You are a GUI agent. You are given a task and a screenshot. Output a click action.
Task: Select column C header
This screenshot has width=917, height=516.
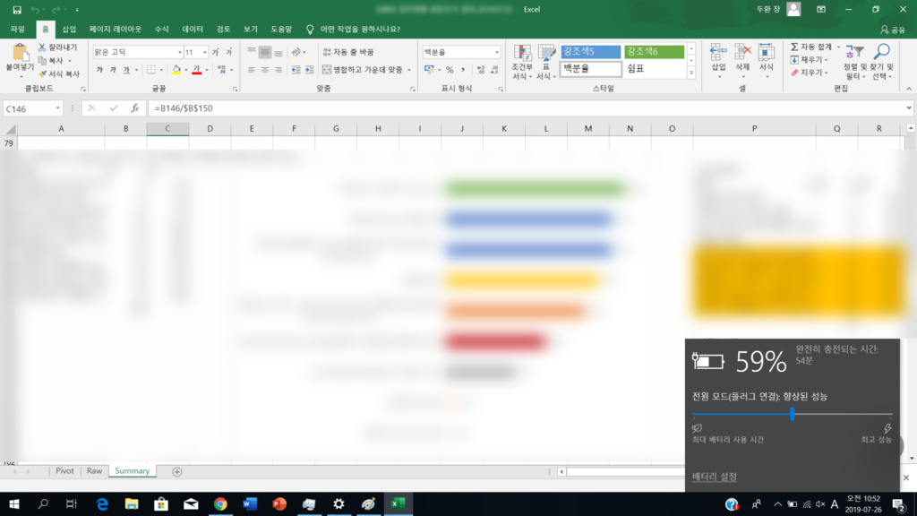coord(167,129)
